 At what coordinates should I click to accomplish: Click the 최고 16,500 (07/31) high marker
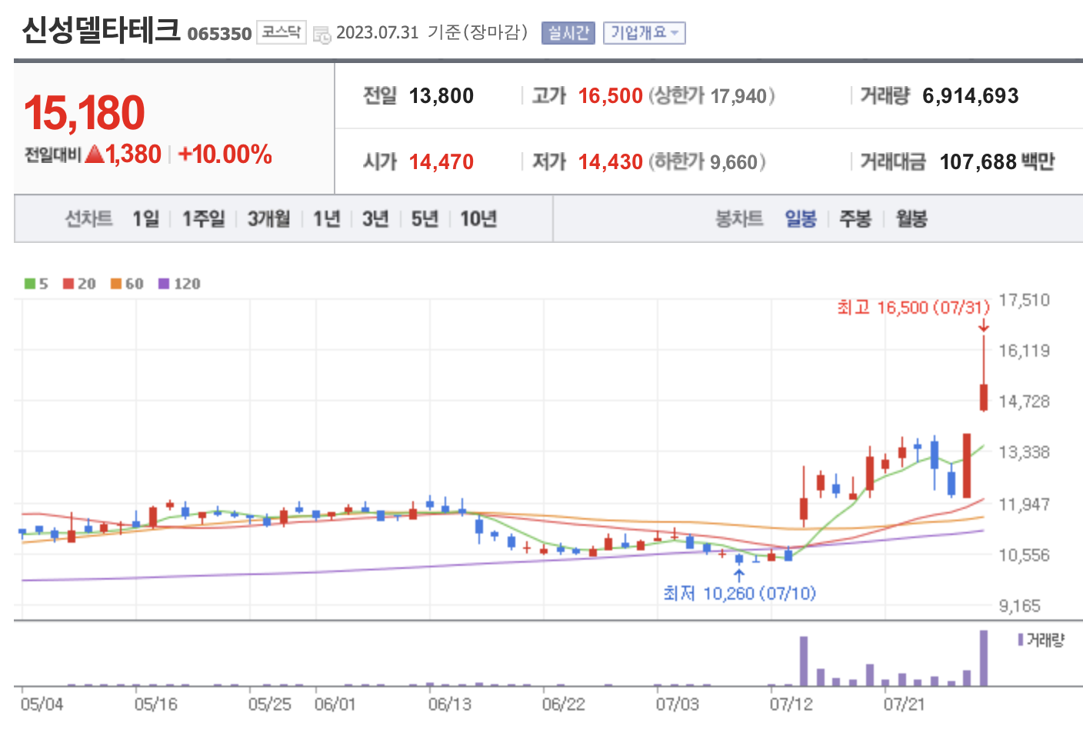coord(913,307)
